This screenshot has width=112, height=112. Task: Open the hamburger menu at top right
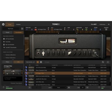click(109, 24)
